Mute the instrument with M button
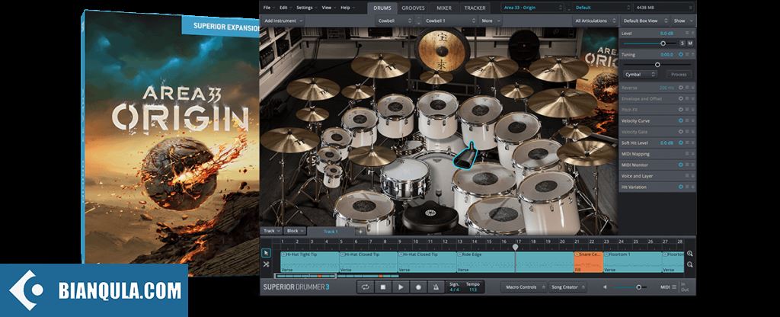This screenshot has width=780, height=317. (x=690, y=43)
